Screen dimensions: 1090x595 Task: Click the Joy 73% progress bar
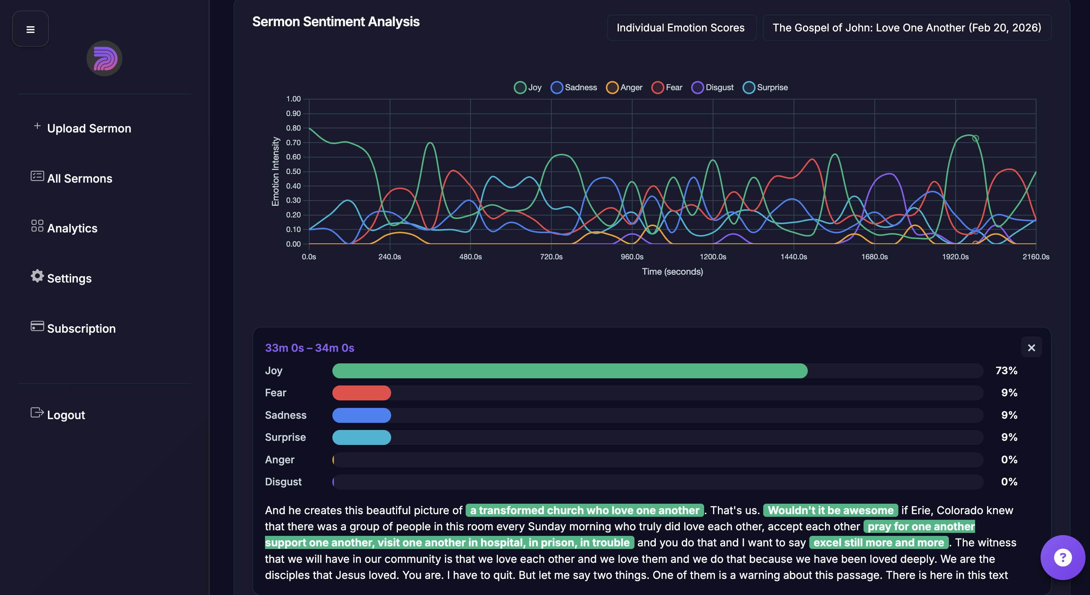point(570,371)
